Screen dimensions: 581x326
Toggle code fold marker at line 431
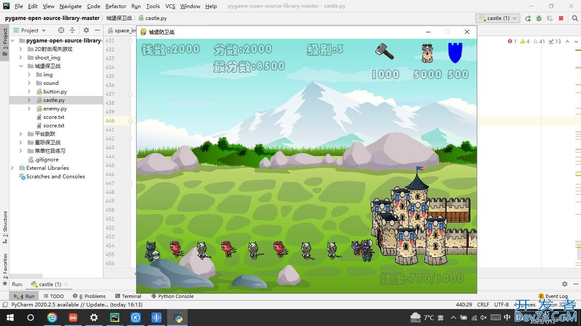pyautogui.click(x=131, y=41)
